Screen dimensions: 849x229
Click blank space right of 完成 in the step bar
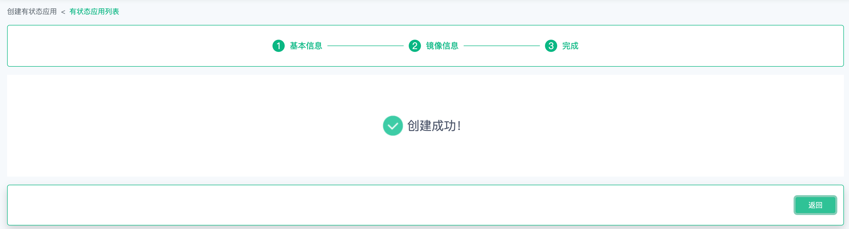[709, 46]
